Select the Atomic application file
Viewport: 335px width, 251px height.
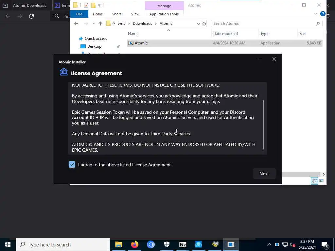coord(224,43)
